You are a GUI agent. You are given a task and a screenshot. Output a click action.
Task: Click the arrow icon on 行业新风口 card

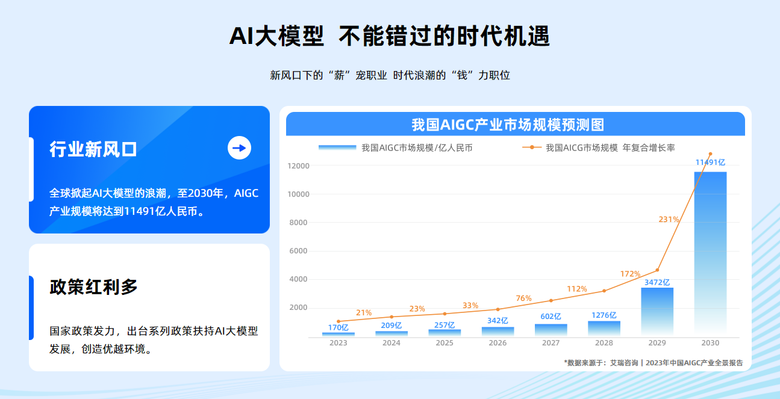[x=239, y=148]
